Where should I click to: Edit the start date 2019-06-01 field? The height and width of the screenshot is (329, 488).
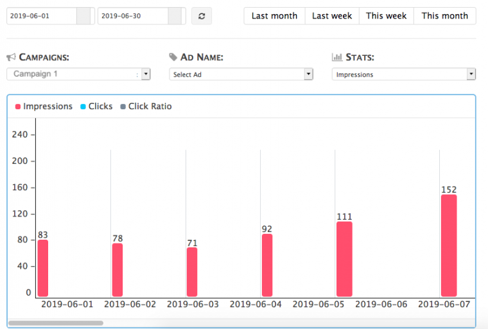pos(42,16)
